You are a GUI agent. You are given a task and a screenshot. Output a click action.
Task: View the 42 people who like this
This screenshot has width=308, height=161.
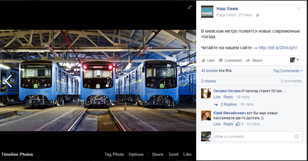(x=209, y=71)
